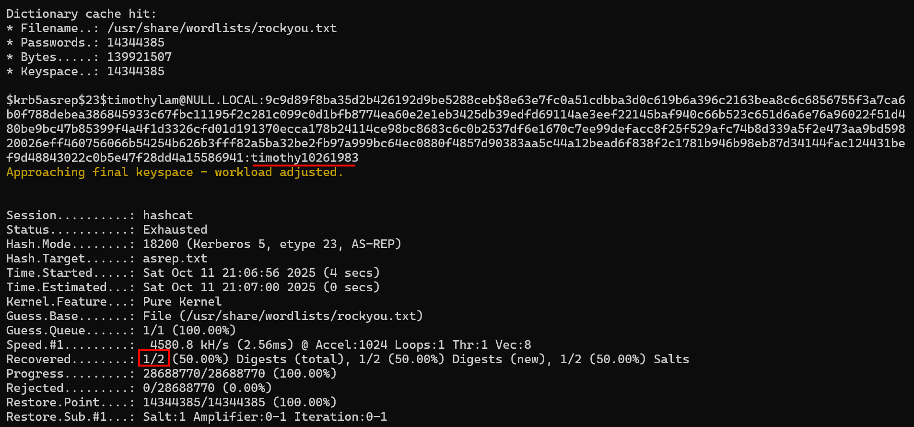
Task: Click the Speed value 4580.8 kH/s
Action: (x=189, y=345)
